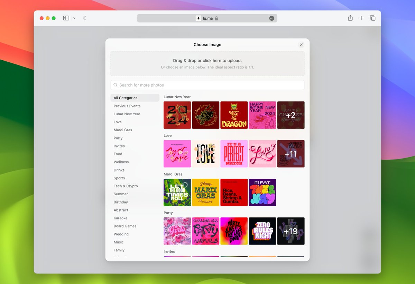Click the Safari Share icon
Screen dimensions: 415x284
350,18
